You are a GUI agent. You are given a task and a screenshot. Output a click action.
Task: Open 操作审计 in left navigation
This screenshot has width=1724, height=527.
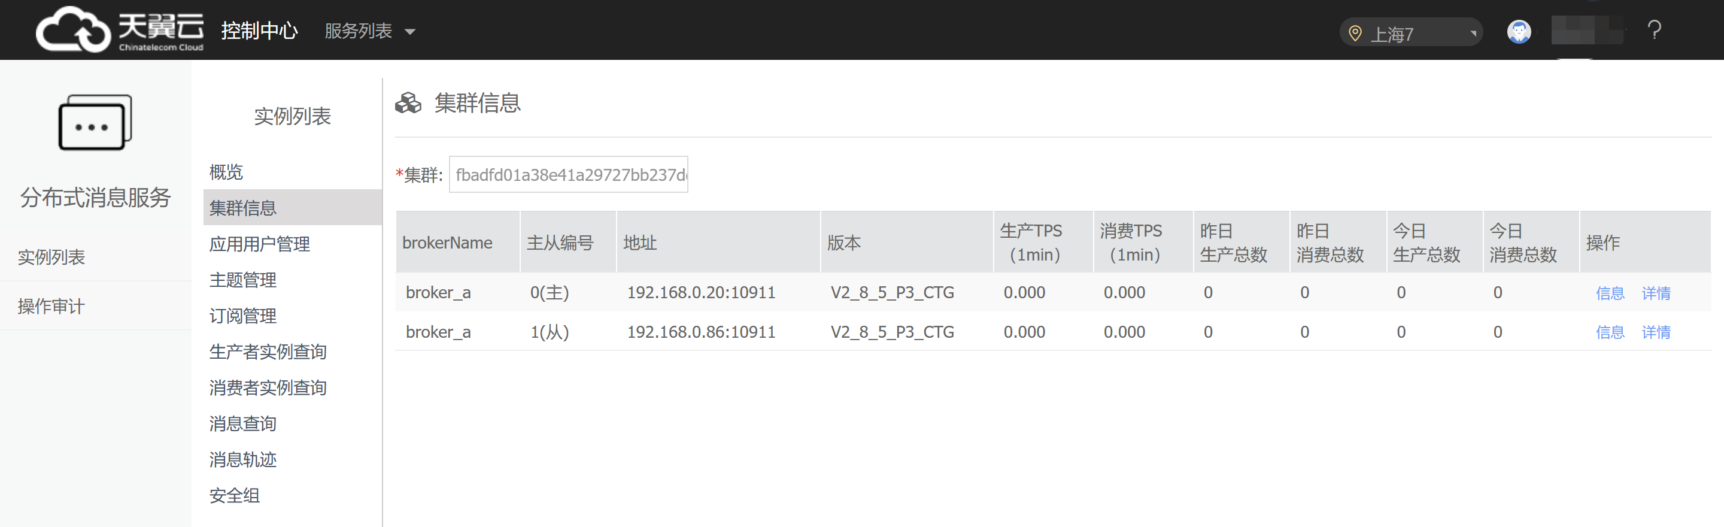(51, 307)
